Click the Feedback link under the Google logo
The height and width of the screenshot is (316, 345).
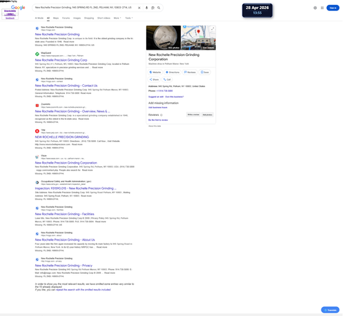[x=10, y=18]
